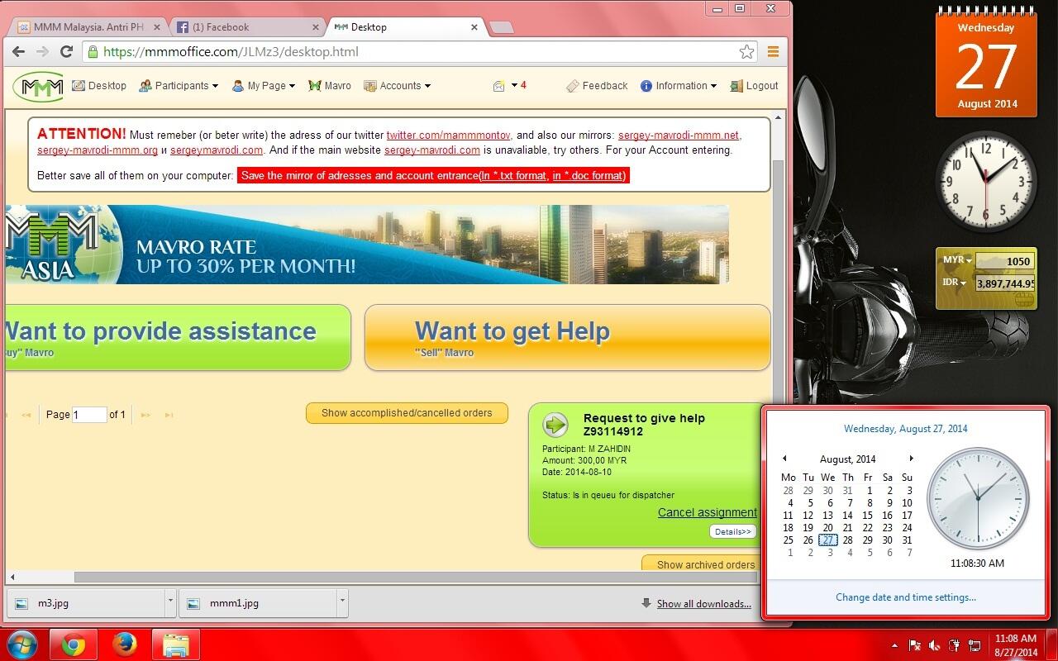Viewport: 1058px width, 661px height.
Task: Open Windows Start menu
Action: tap(21, 644)
